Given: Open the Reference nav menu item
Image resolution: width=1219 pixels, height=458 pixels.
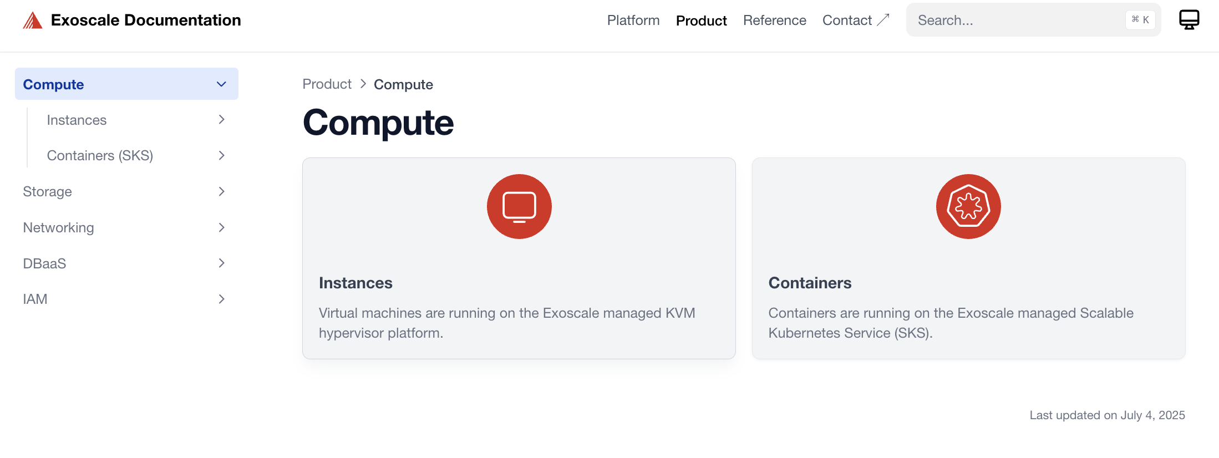Looking at the screenshot, I should pos(774,21).
